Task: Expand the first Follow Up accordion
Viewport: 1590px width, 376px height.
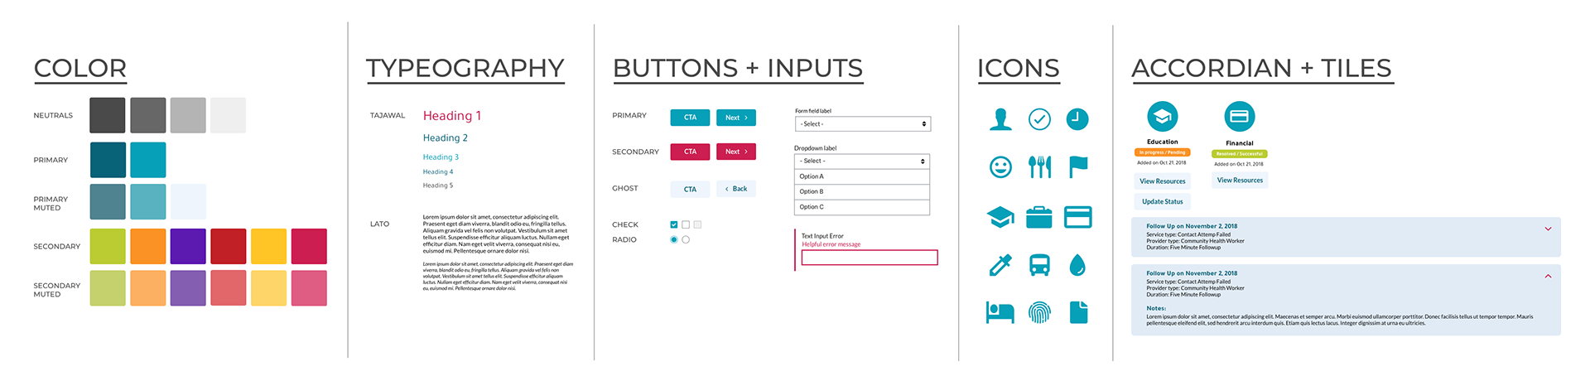Action: click(1548, 229)
